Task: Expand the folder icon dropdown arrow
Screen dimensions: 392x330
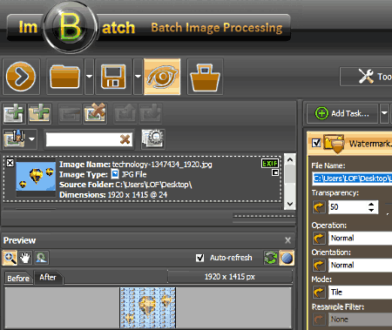Action: (89, 77)
